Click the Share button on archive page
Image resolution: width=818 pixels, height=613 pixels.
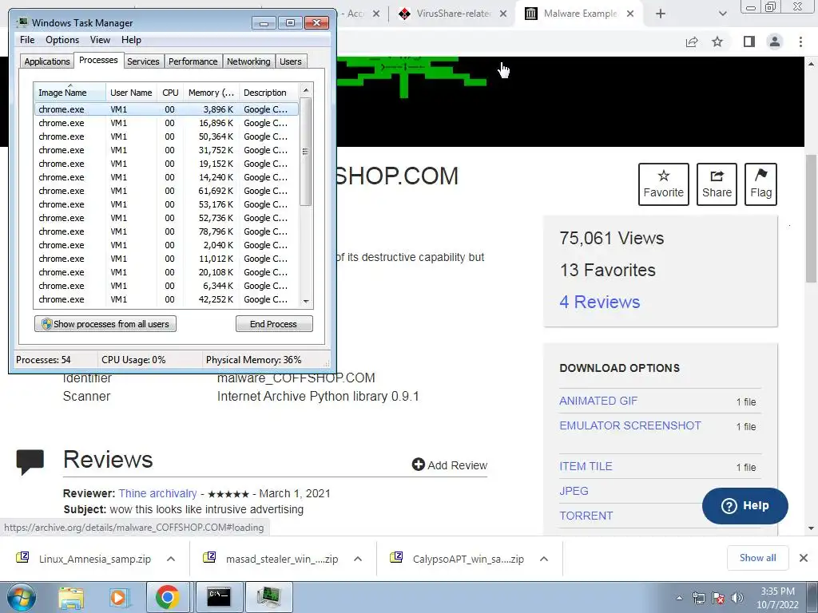(717, 184)
